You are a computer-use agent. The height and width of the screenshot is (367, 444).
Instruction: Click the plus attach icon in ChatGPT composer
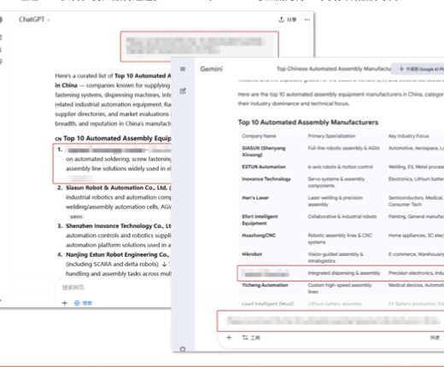coord(65,303)
